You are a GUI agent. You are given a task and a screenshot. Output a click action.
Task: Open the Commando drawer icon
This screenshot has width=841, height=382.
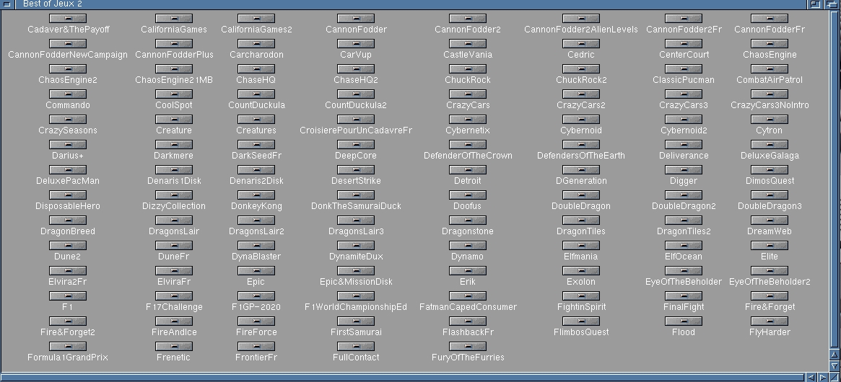click(x=68, y=94)
